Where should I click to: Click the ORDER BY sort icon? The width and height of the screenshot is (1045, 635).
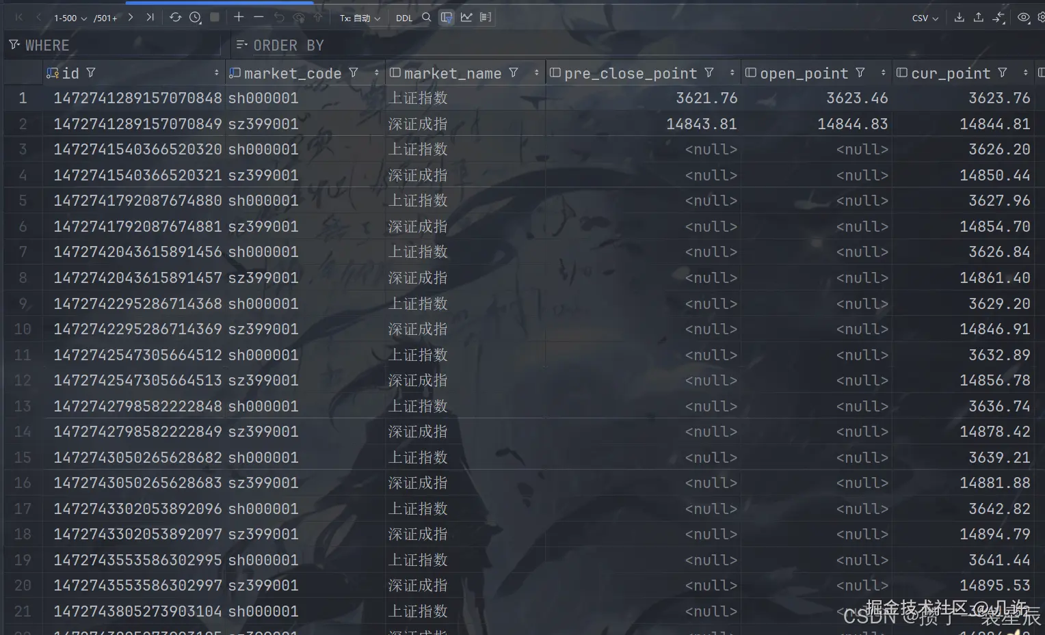coord(241,45)
